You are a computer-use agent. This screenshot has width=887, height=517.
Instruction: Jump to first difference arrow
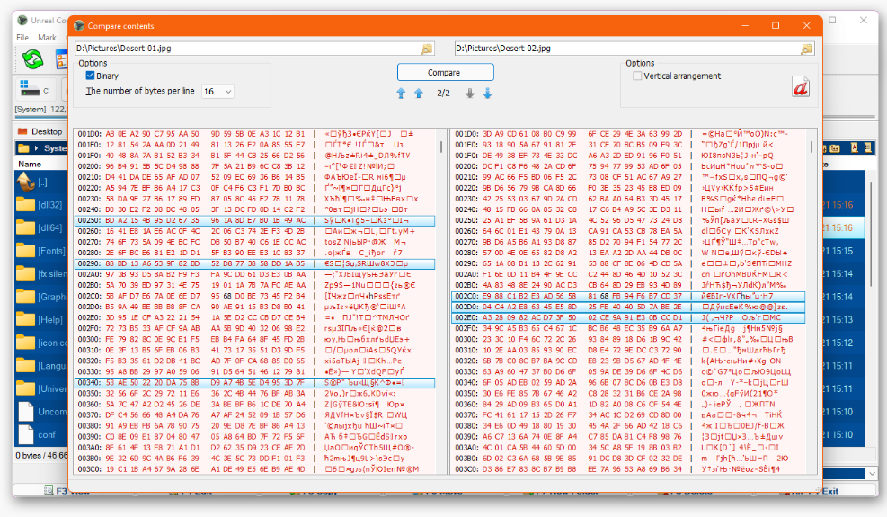click(x=401, y=94)
